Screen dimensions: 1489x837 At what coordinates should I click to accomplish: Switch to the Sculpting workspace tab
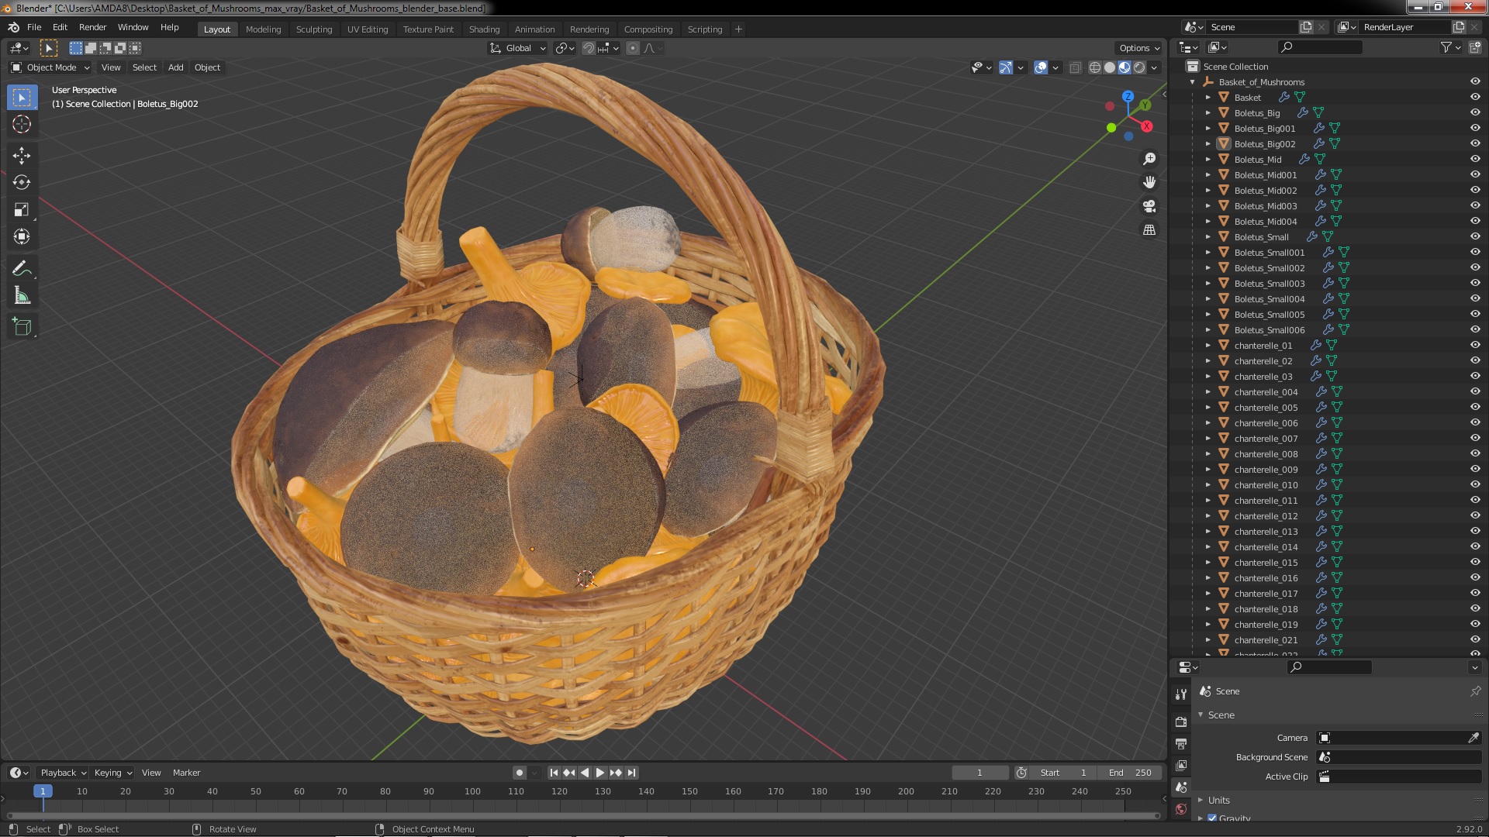(313, 29)
